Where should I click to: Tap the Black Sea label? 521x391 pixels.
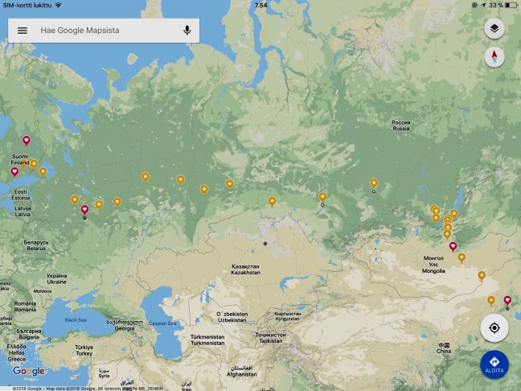point(75,319)
